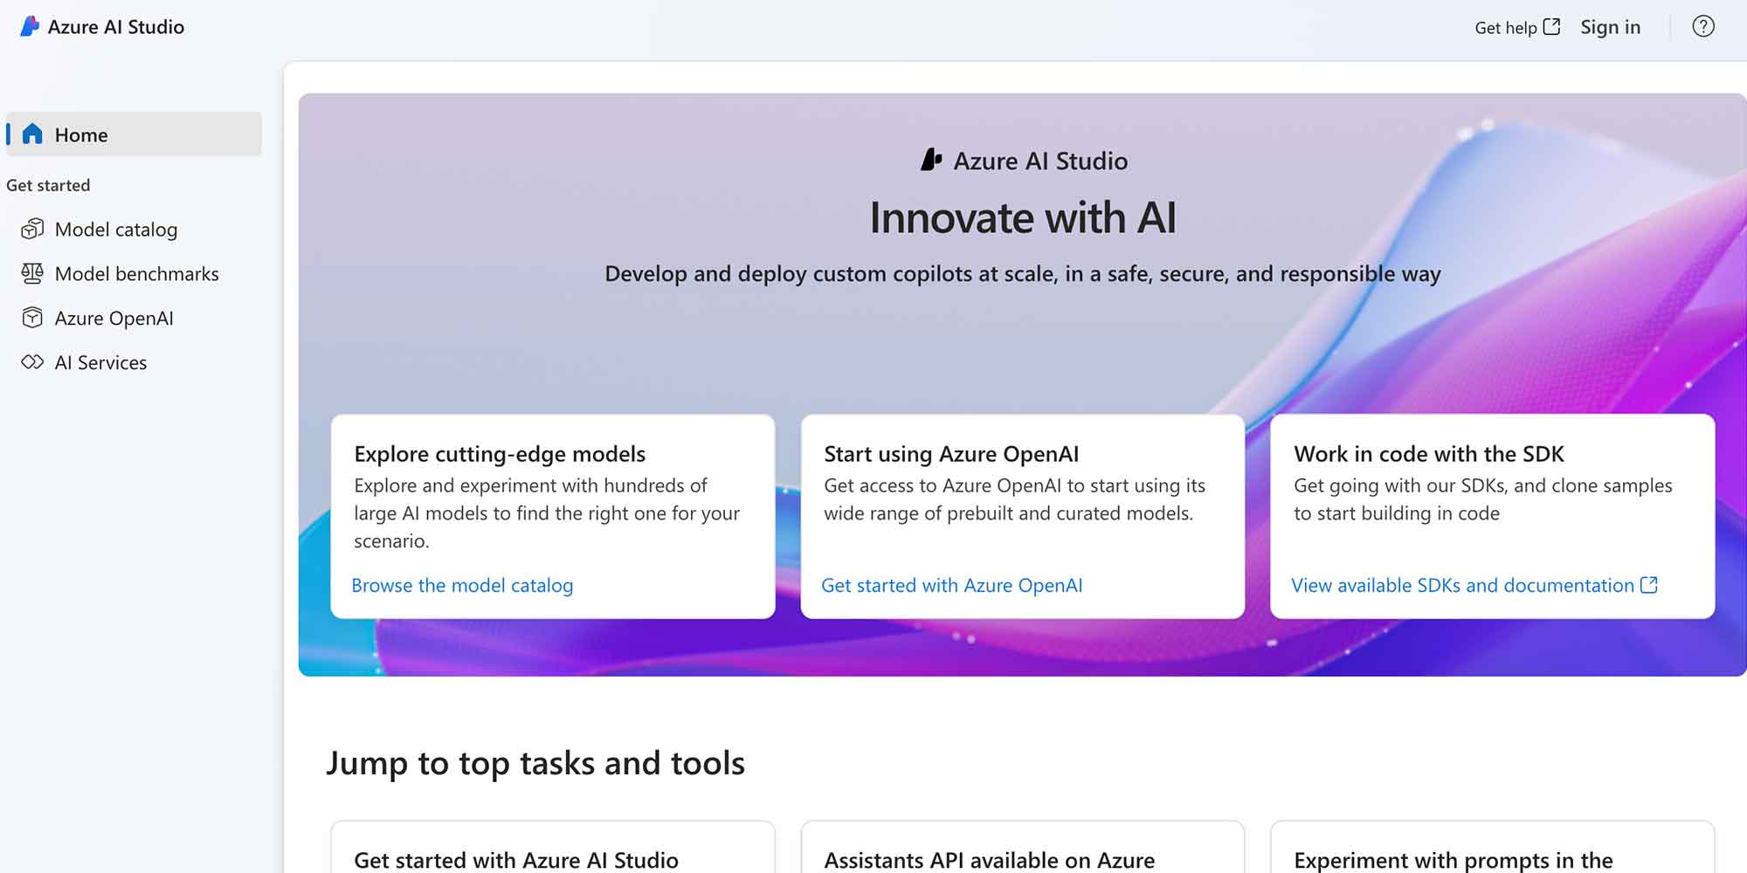Click the Azure AI Studio logo icon in header
The height and width of the screenshot is (873, 1747).
tap(30, 26)
